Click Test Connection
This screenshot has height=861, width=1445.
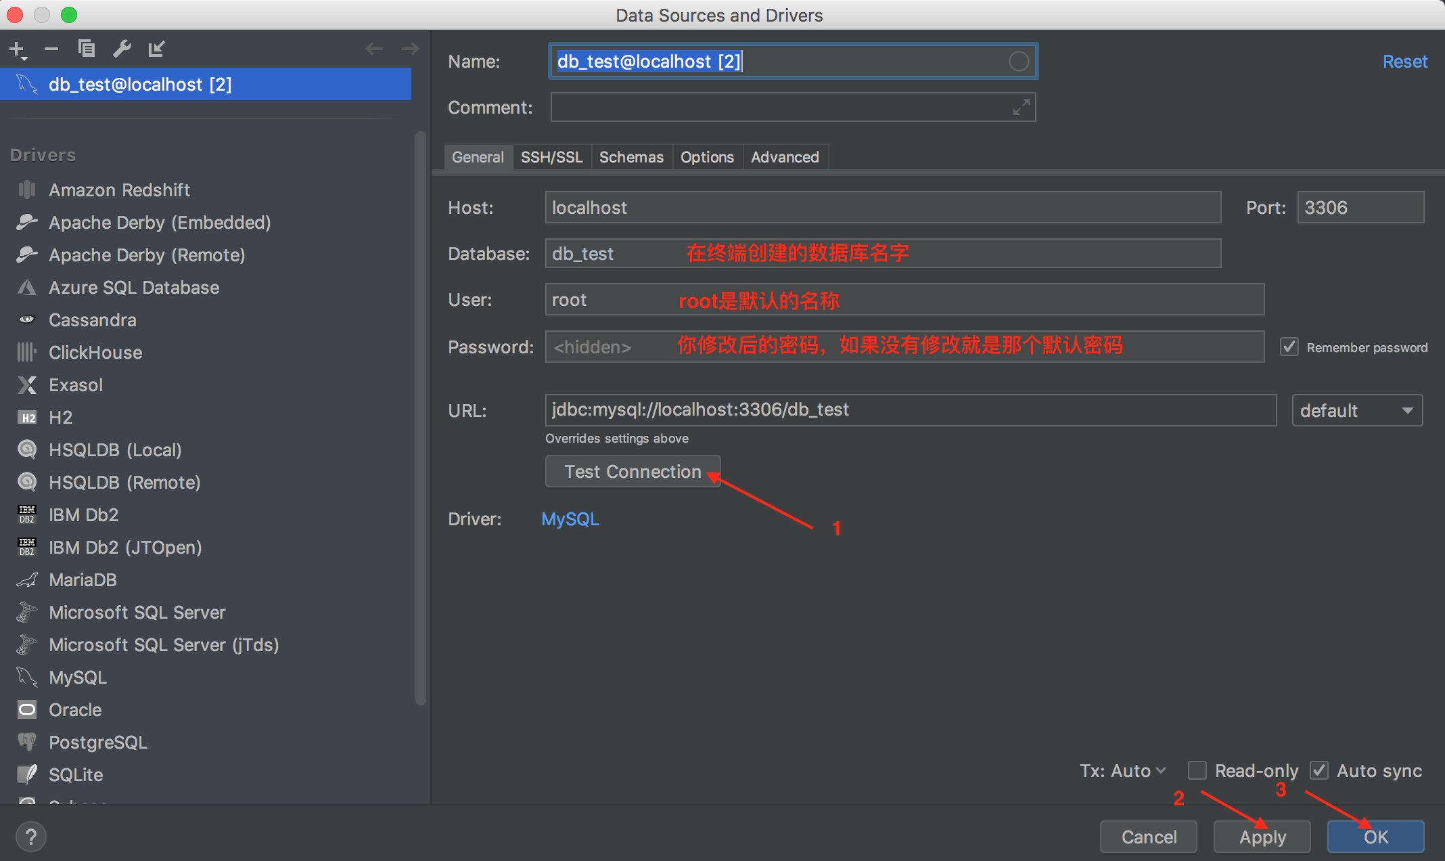point(633,471)
